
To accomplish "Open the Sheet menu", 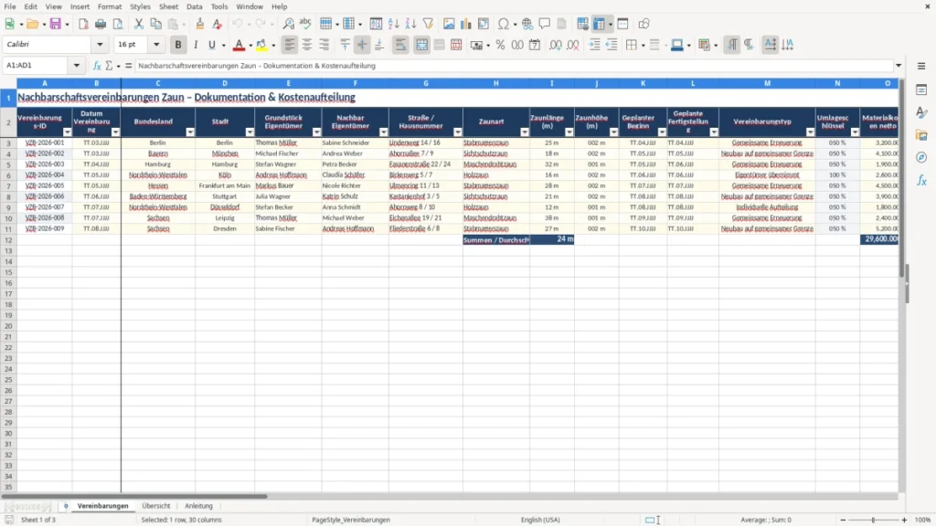I will click(x=168, y=6).
